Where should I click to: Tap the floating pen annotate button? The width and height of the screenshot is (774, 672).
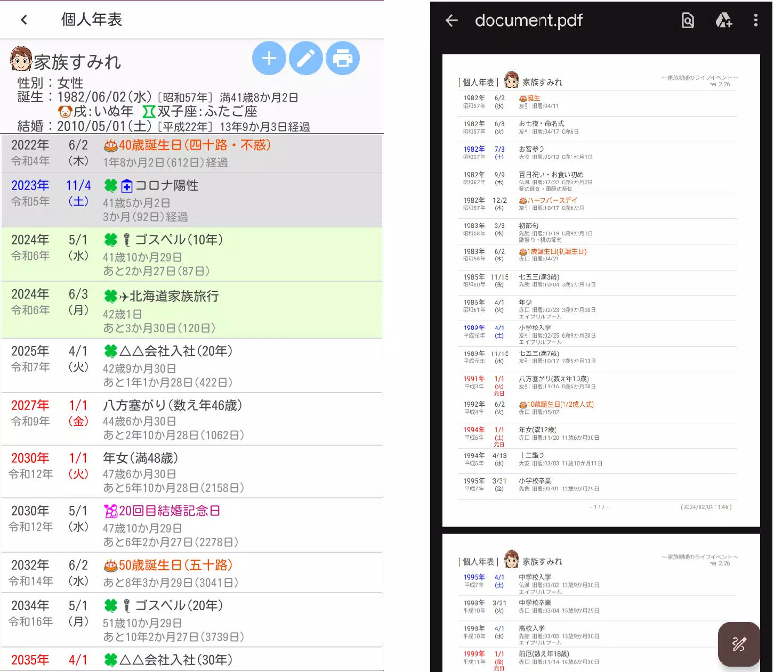tap(739, 644)
